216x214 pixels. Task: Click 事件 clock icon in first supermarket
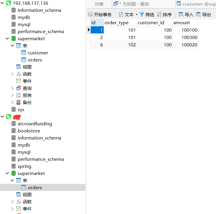pyautogui.click(x=19, y=81)
